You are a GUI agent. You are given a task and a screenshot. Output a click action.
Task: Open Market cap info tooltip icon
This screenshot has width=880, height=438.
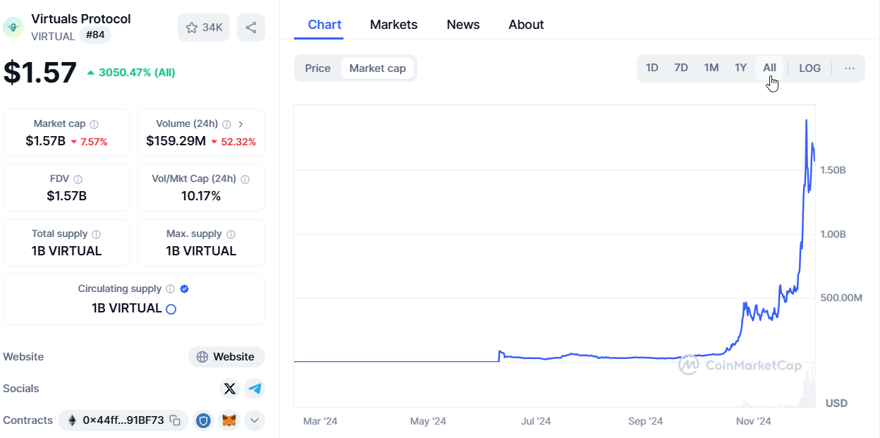pyautogui.click(x=94, y=124)
